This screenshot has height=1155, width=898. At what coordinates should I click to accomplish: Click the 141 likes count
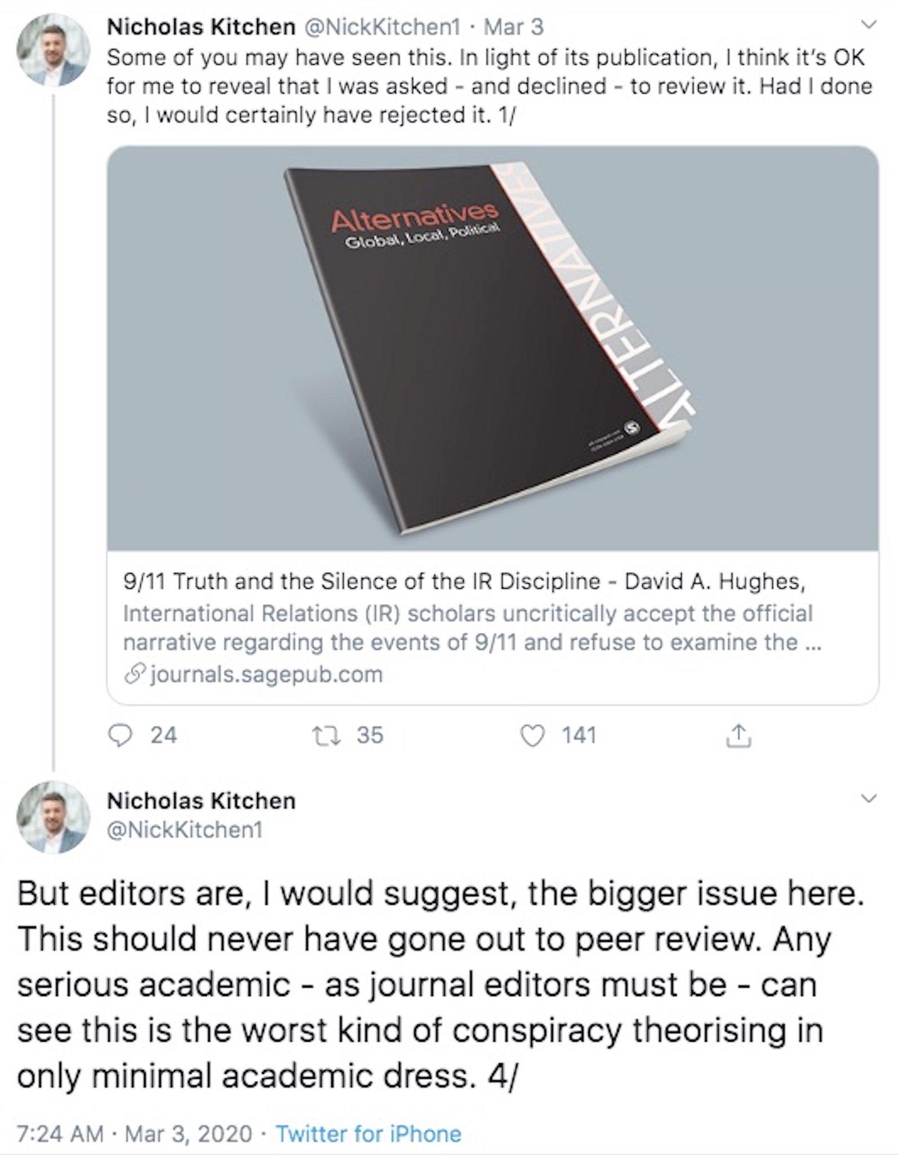point(579,736)
